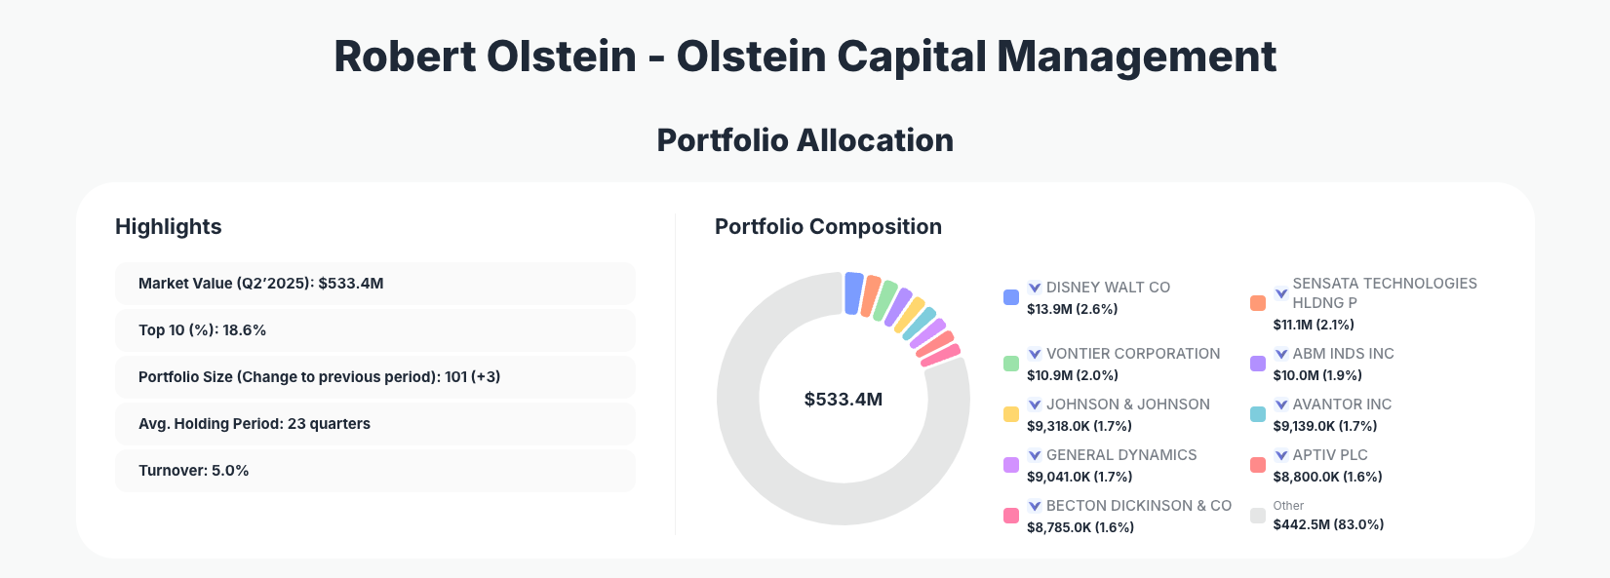
Task: Expand the Becton Dickinson & Co entry
Action: 1033,505
